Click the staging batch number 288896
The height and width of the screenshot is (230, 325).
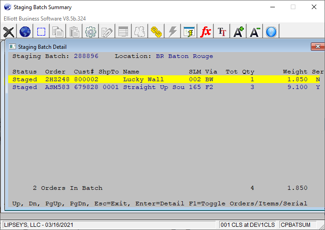tap(86, 56)
